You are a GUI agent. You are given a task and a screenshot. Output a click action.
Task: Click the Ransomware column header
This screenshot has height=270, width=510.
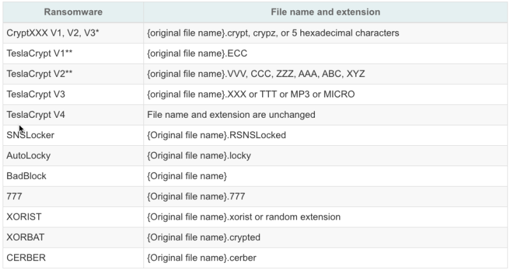71,12
